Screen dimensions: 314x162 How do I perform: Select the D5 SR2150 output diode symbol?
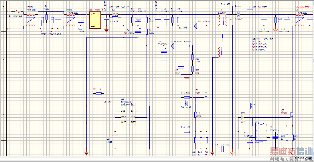tap(238, 14)
